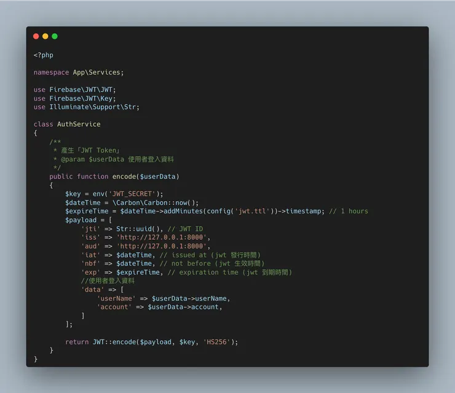Screen dimensions: 455x393
Task: Click 'class AuthService' declaration
Action: coord(67,124)
